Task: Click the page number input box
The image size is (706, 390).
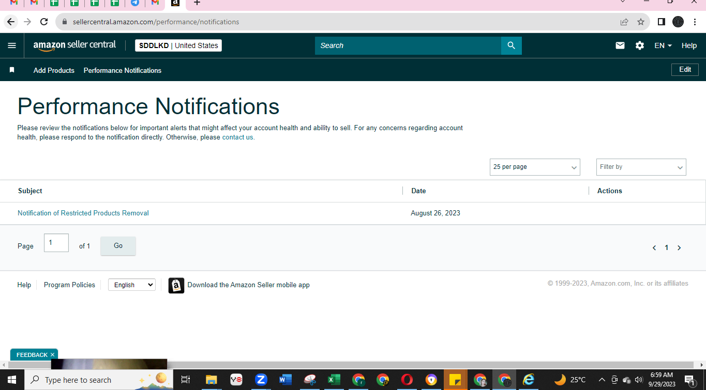Action: click(x=56, y=243)
